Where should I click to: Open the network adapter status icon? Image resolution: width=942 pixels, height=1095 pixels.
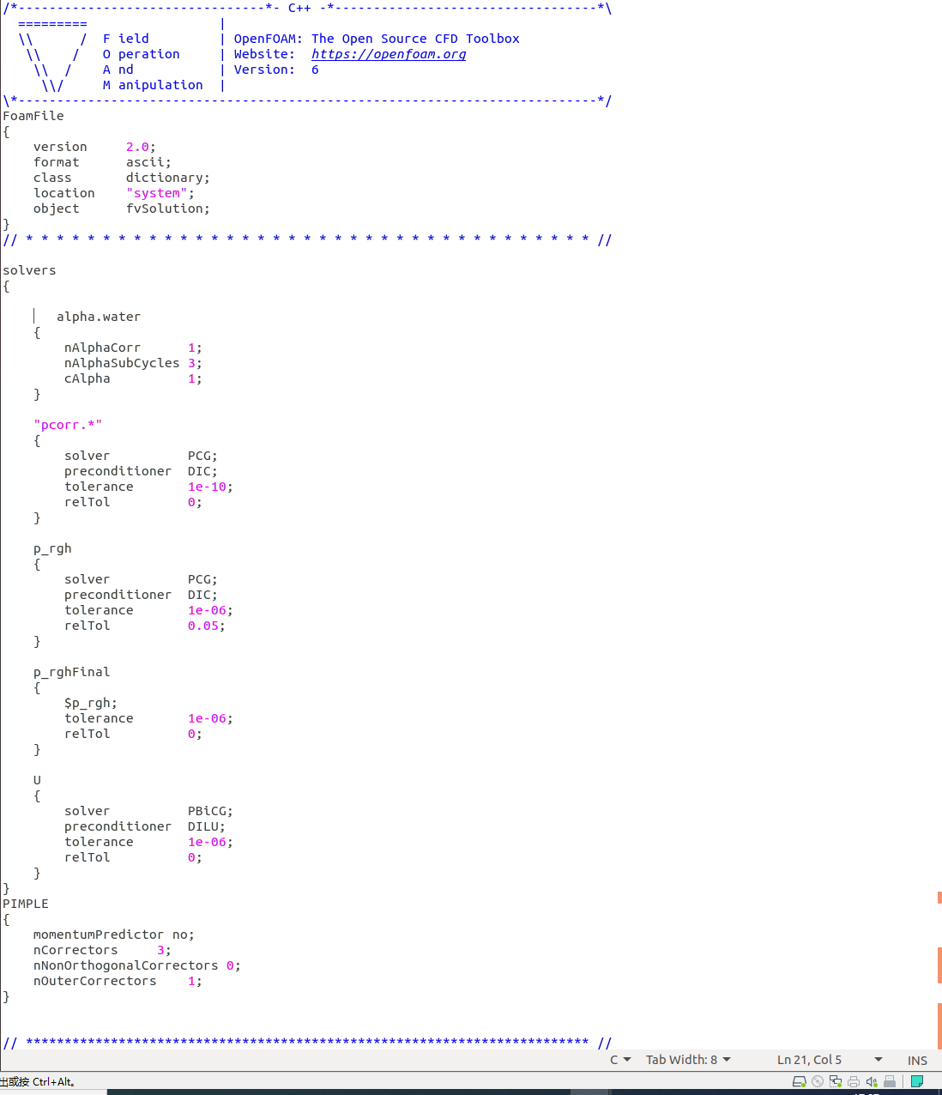point(835,1081)
